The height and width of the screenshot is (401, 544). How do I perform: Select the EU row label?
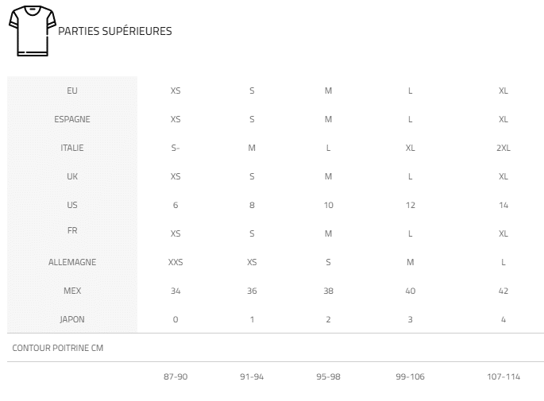[x=72, y=91]
